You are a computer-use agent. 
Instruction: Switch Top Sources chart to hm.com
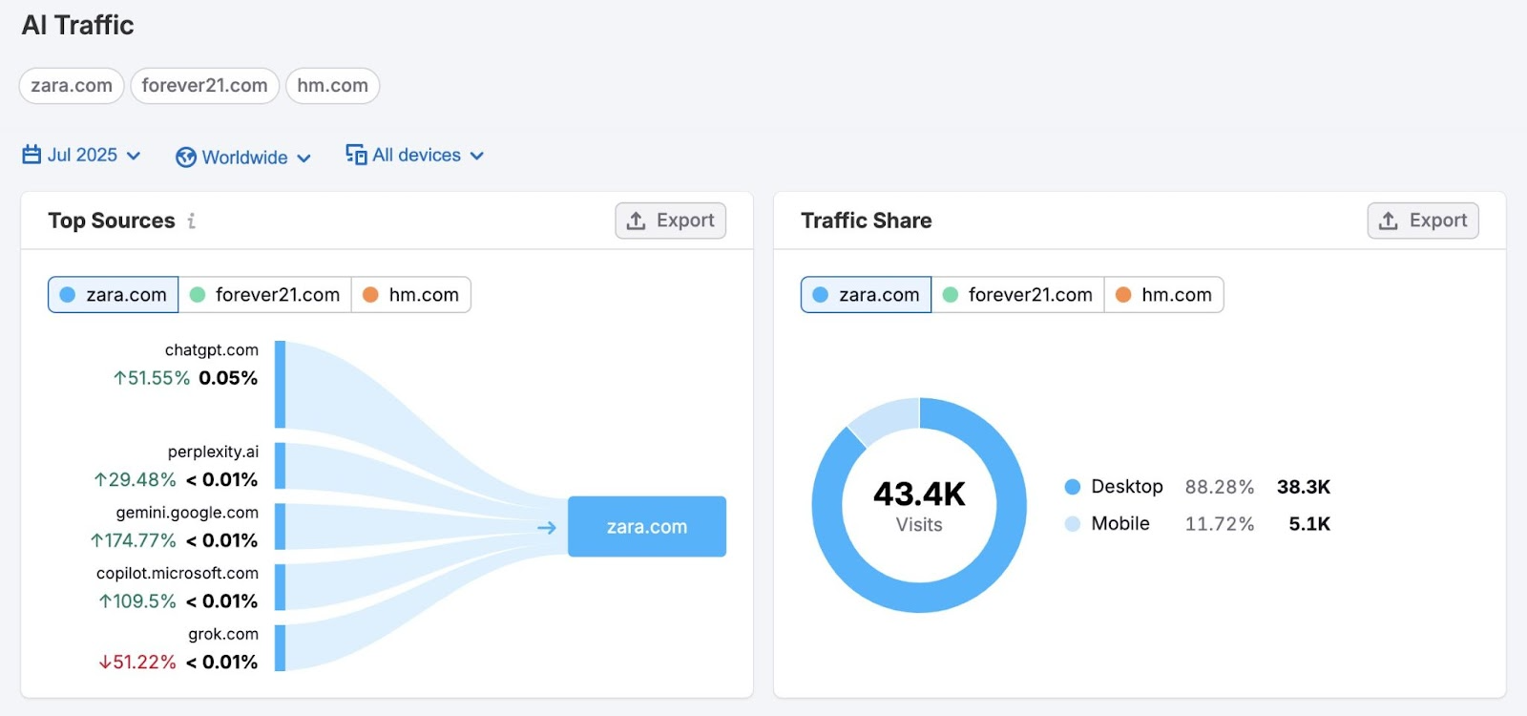click(411, 295)
